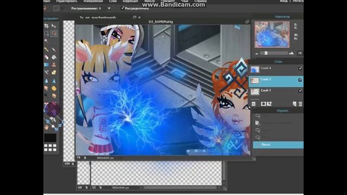Select the first history entry

coord(278,115)
